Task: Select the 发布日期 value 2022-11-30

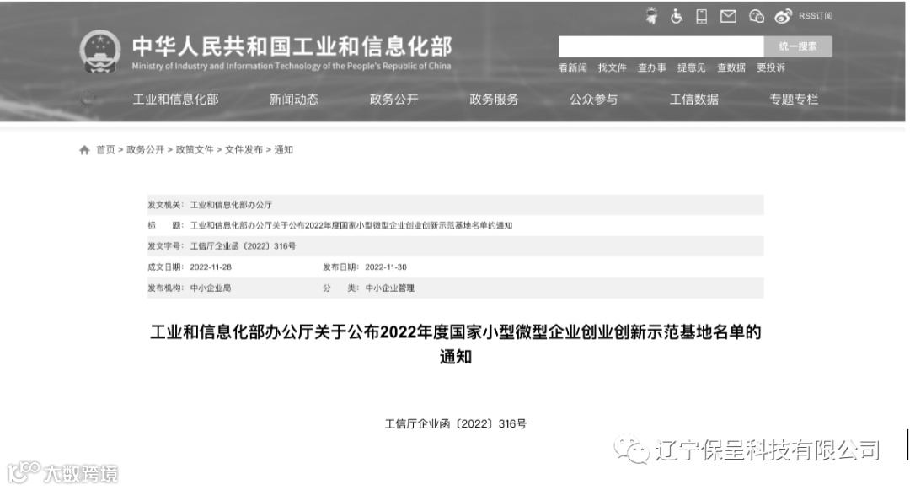Action: coord(386,267)
